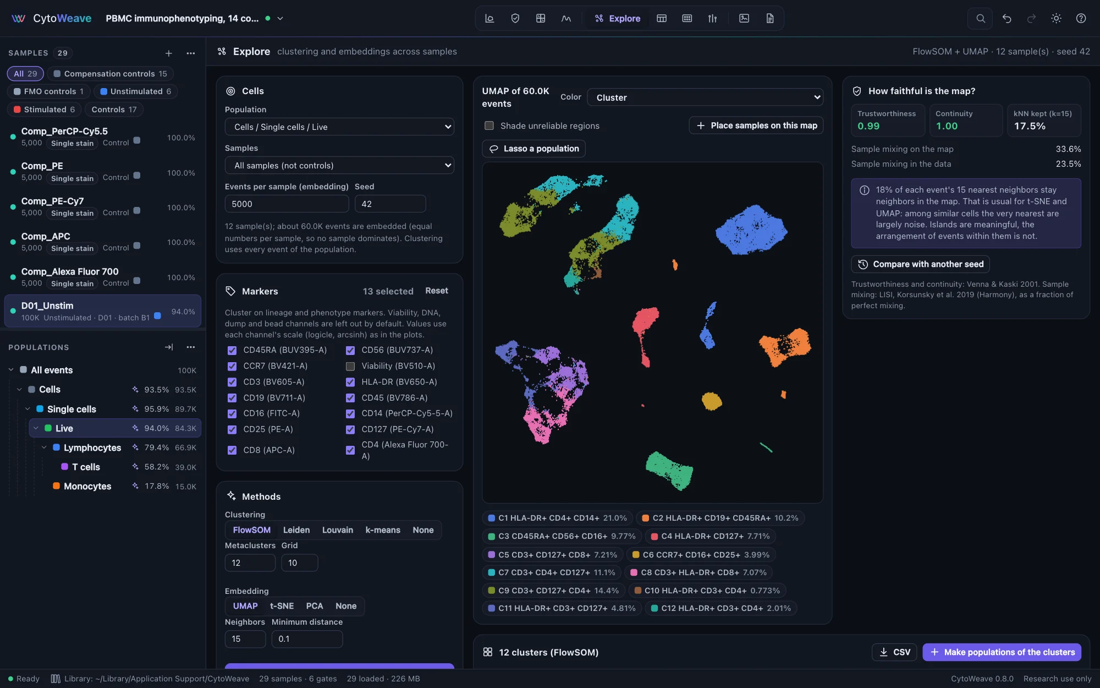Uncheck the CD8 (APC-A) marker
The height and width of the screenshot is (688, 1100).
232,450
